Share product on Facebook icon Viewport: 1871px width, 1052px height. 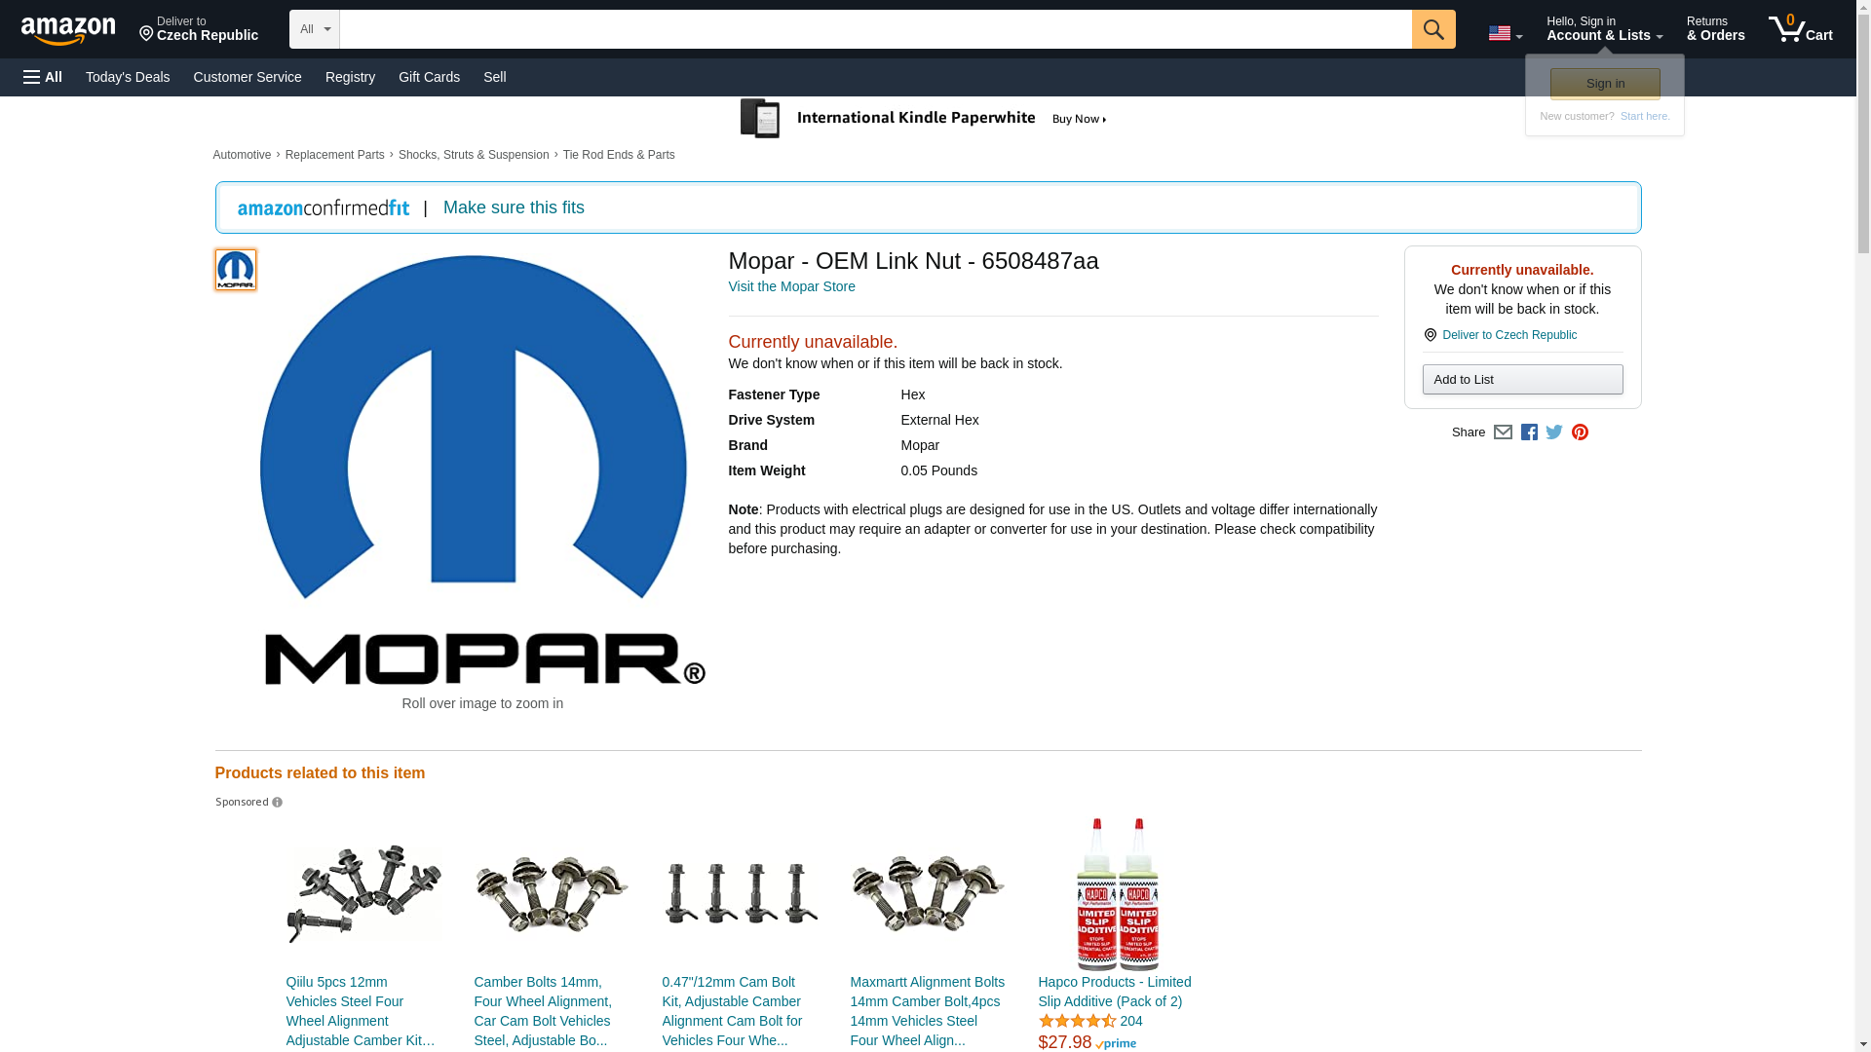1529,432
